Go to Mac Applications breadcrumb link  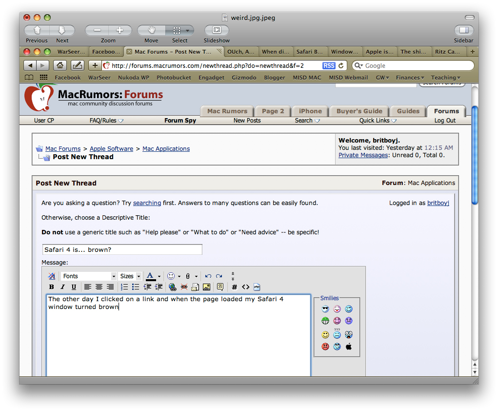point(166,149)
